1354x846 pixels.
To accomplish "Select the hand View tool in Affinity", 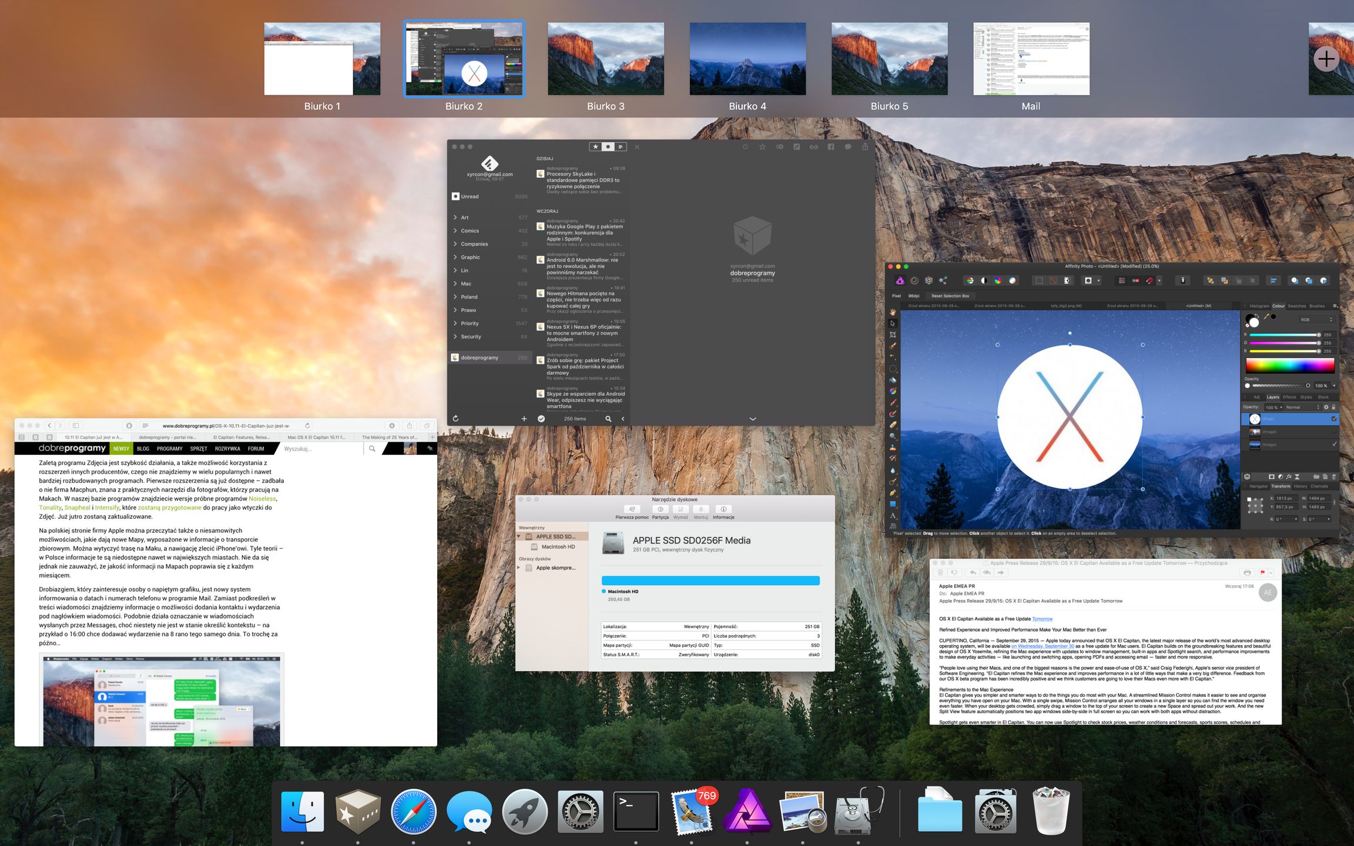I will coord(893,312).
